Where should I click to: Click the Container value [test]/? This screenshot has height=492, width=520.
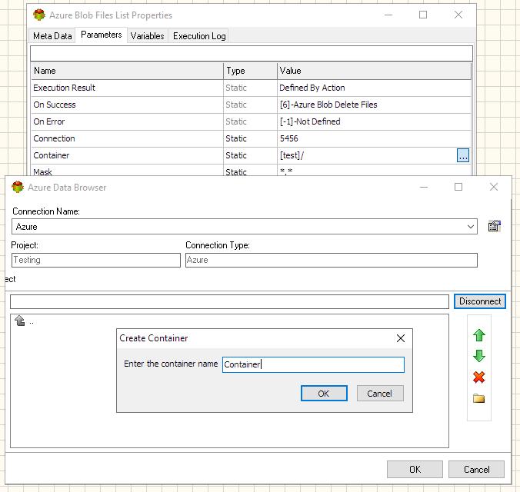point(292,155)
